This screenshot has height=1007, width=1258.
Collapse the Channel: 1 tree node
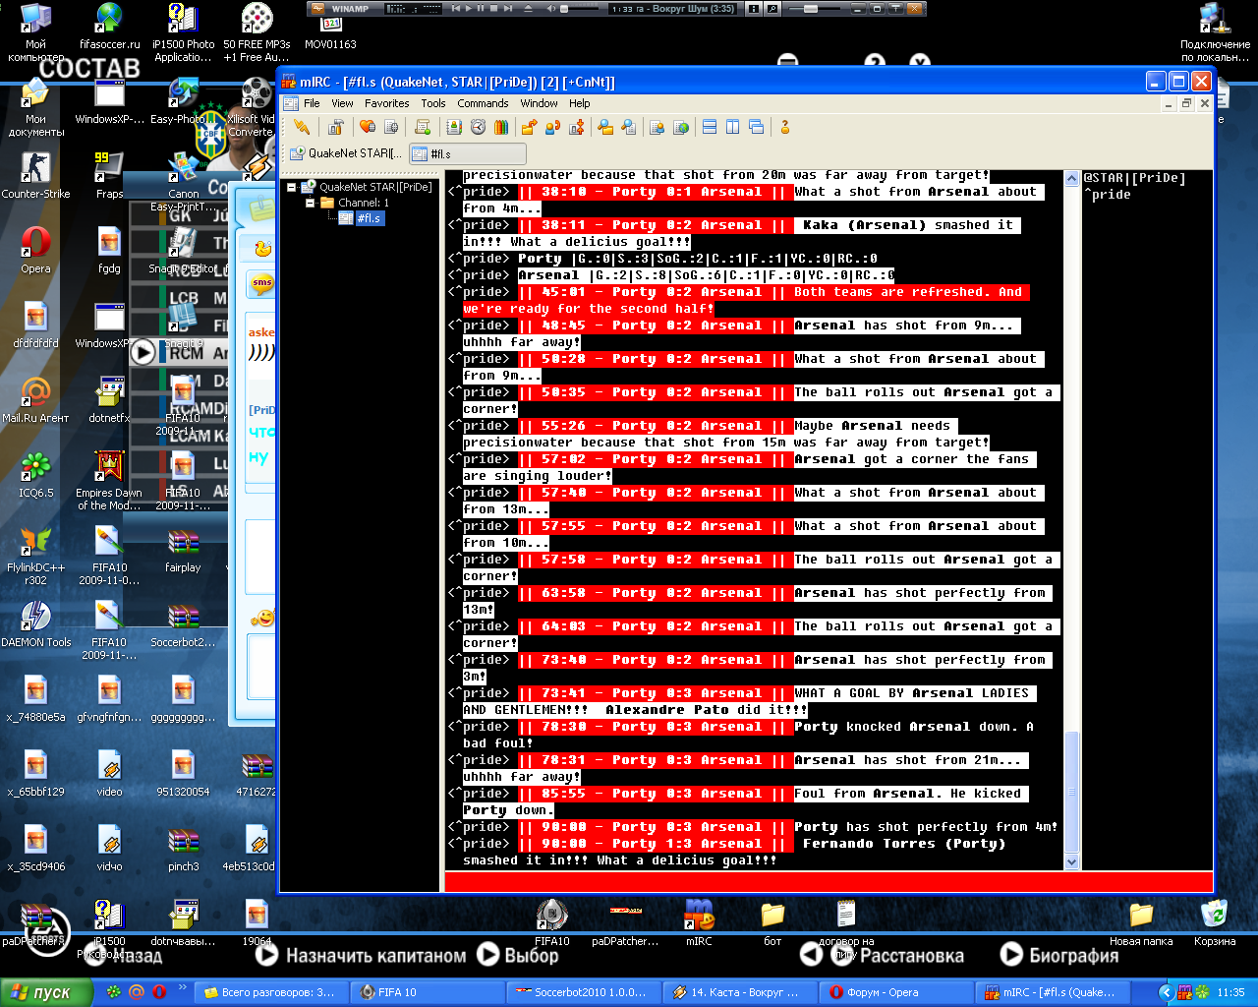pos(311,203)
